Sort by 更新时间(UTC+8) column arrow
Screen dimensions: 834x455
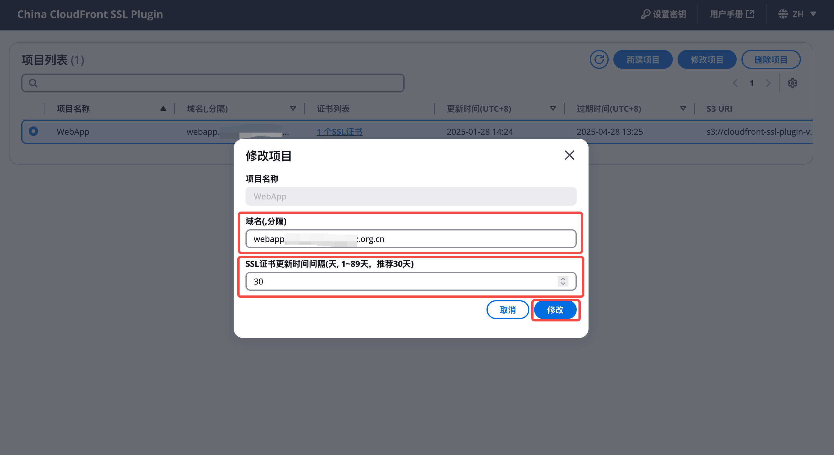(553, 109)
